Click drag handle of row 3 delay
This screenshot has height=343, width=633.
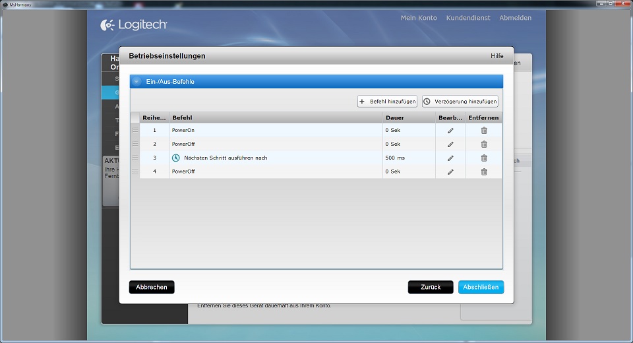pyautogui.click(x=135, y=158)
